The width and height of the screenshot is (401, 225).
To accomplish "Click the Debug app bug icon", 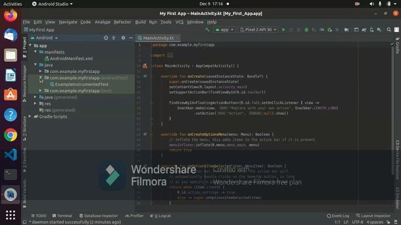I will point(306,30).
